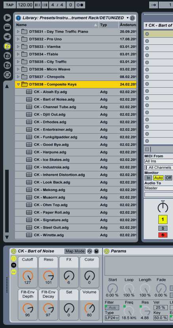
Task: Click the Map Mode button
Action: coord(75,251)
